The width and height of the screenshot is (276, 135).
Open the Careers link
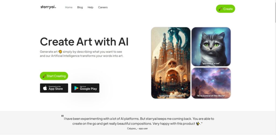pyautogui.click(x=103, y=7)
